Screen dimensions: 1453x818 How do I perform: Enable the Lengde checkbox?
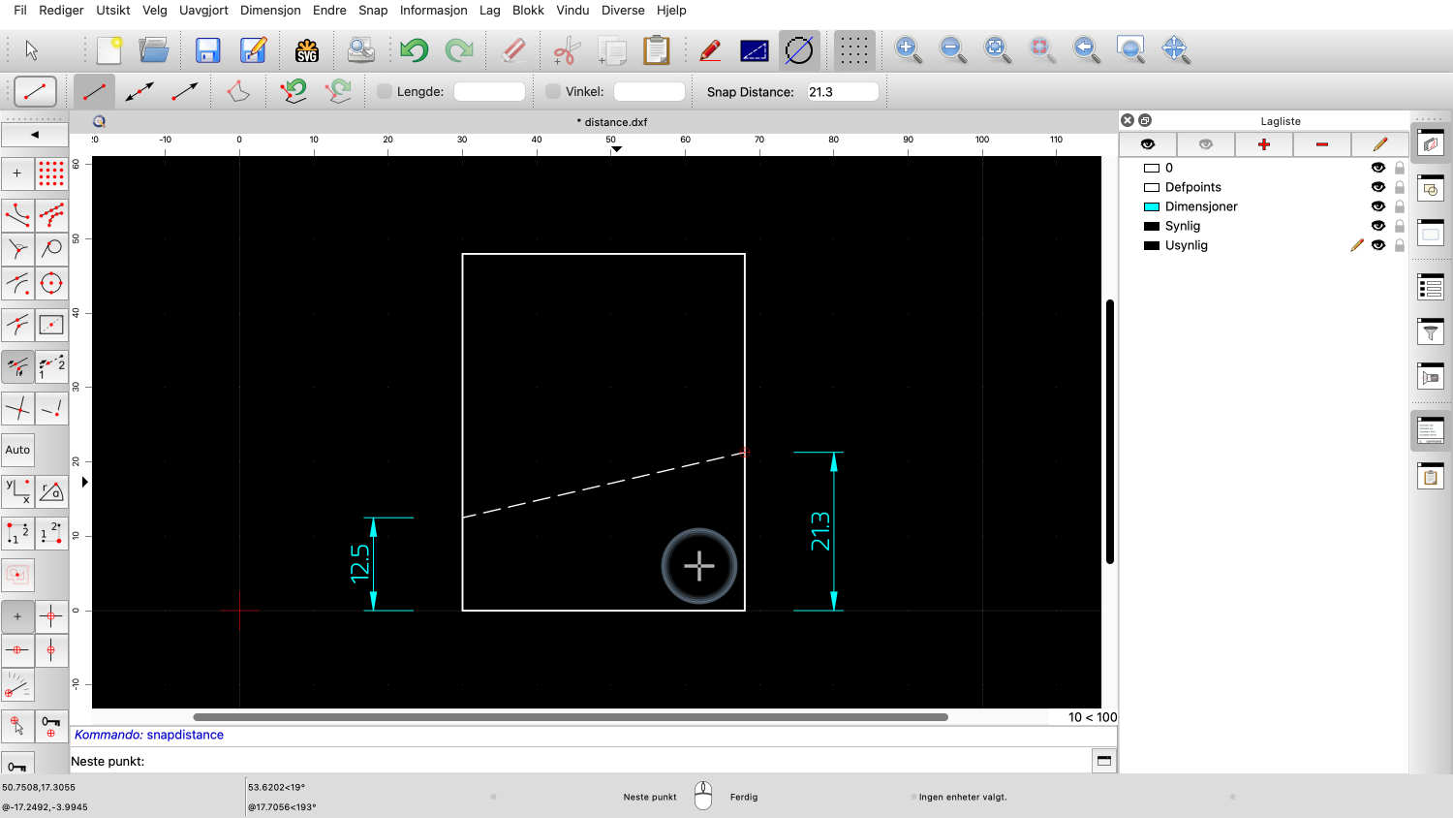[385, 92]
